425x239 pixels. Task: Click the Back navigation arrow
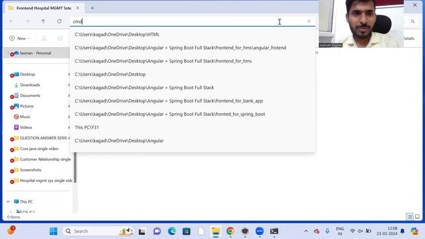[x=12, y=21]
